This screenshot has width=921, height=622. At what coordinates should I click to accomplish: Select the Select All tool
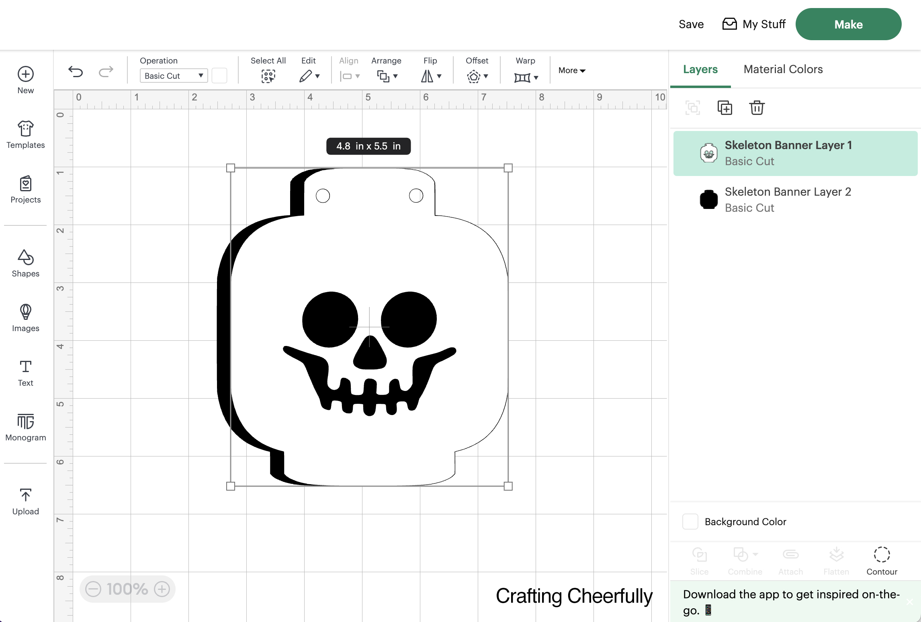tap(268, 76)
